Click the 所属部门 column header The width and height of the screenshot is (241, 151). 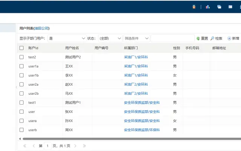pos(131,48)
